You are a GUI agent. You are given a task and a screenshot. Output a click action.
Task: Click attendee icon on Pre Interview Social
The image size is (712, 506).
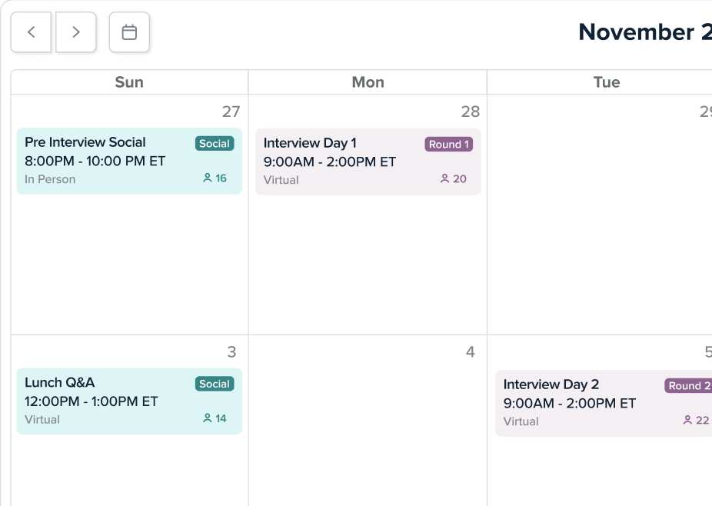click(x=207, y=178)
